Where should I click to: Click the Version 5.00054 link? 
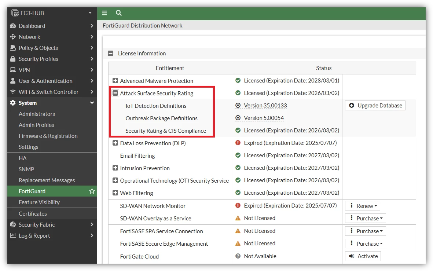click(264, 118)
